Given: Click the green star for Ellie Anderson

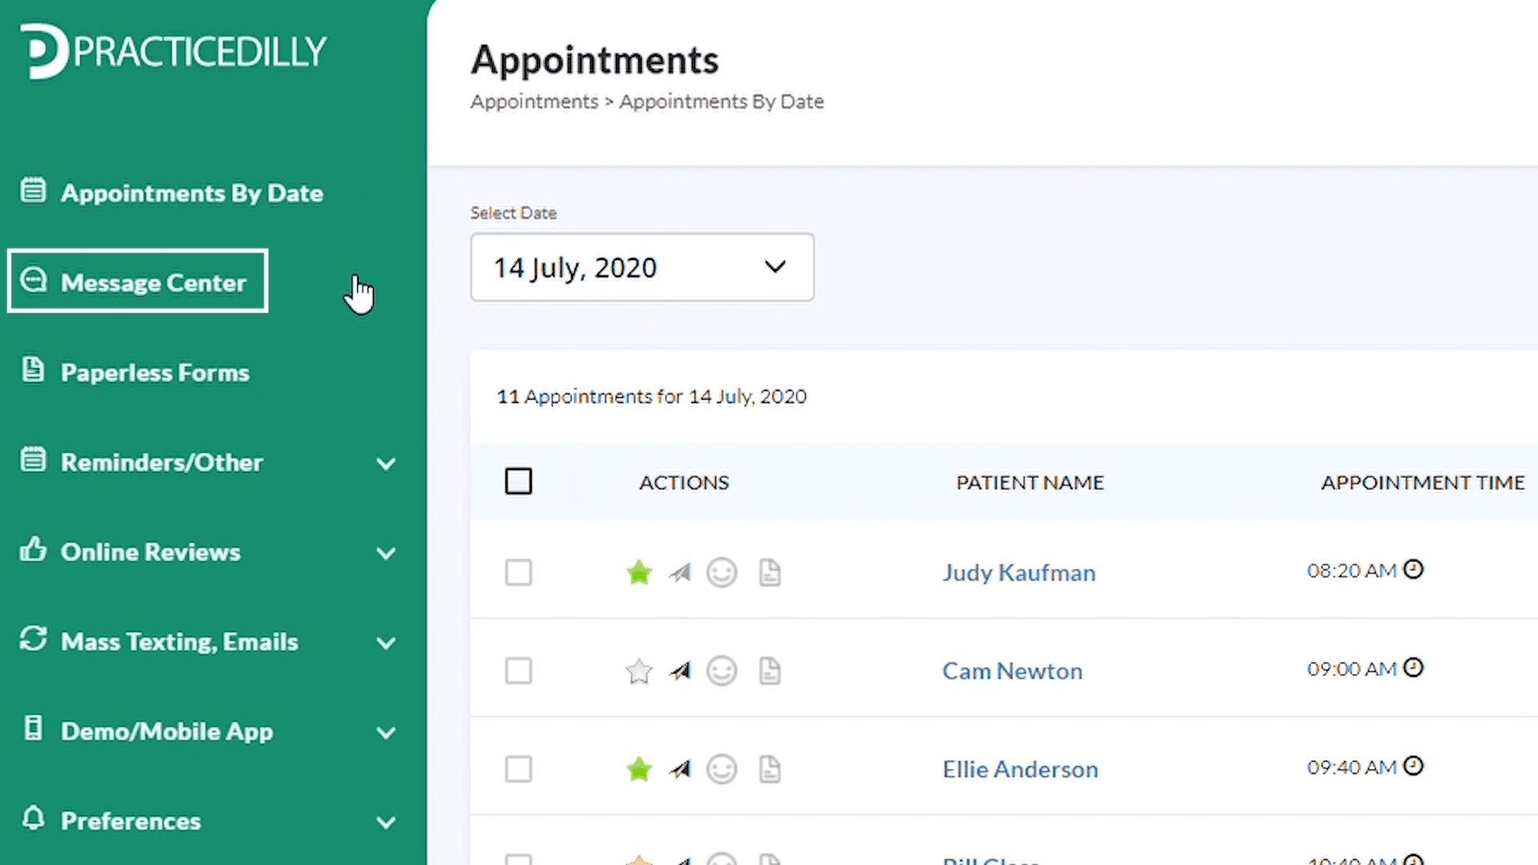Looking at the screenshot, I should click(x=639, y=770).
